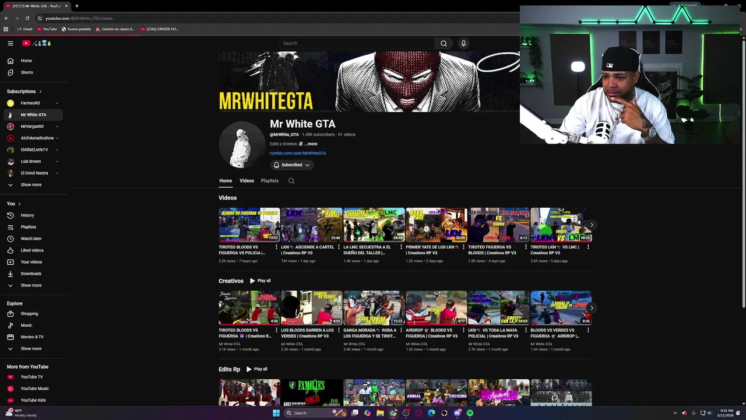Play all Creativos videos
Viewport: 746px width, 420px height.
pos(260,281)
